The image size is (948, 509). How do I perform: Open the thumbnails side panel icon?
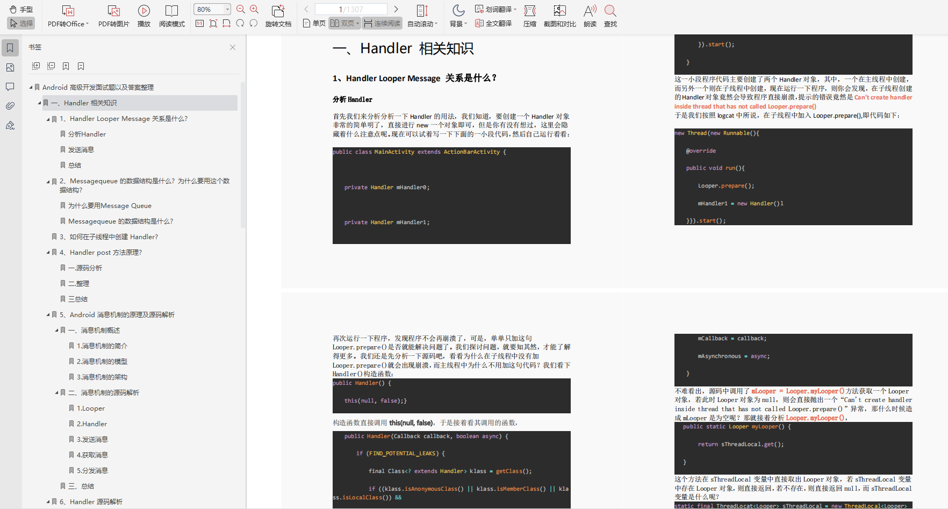click(x=10, y=67)
